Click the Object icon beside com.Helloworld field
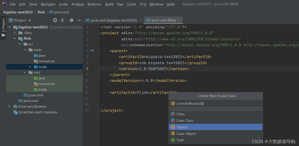Viewport: 299px width, 146px height. point(173,103)
